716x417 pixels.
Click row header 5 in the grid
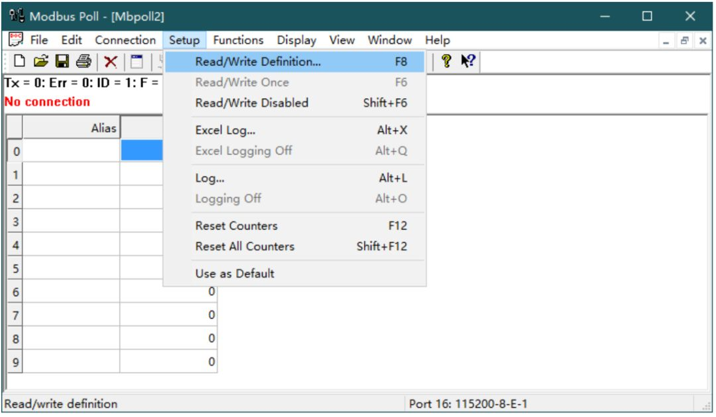coord(15,268)
